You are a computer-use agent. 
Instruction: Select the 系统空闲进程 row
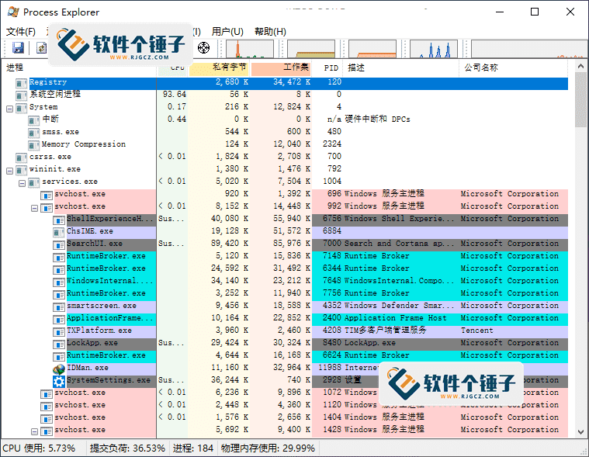coord(285,95)
